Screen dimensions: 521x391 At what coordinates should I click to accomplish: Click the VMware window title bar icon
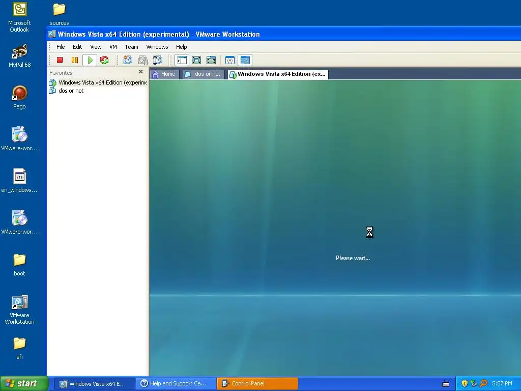(x=51, y=34)
